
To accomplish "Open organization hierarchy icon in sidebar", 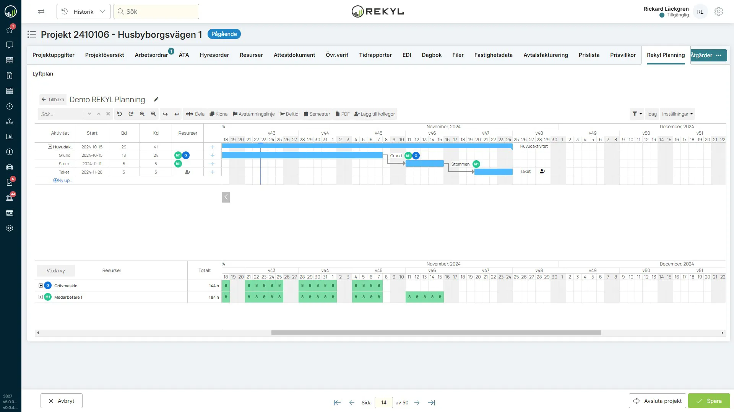I will point(10,121).
